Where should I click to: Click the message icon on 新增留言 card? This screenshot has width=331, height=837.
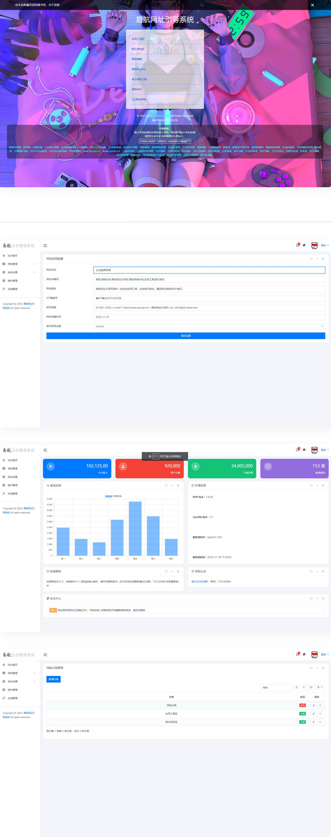[268, 466]
